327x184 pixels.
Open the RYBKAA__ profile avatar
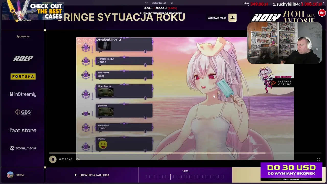(x=10, y=175)
